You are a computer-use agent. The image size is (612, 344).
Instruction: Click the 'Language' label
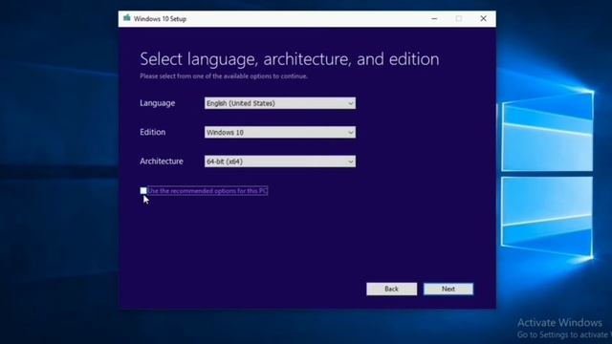pyautogui.click(x=157, y=103)
